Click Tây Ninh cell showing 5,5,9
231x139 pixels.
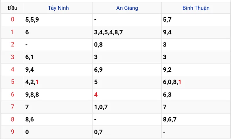pos(58,20)
